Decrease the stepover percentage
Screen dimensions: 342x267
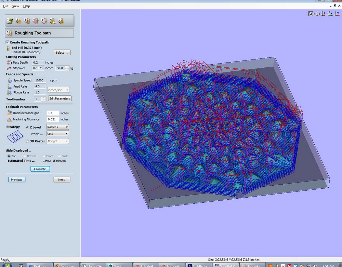click(x=67, y=69)
